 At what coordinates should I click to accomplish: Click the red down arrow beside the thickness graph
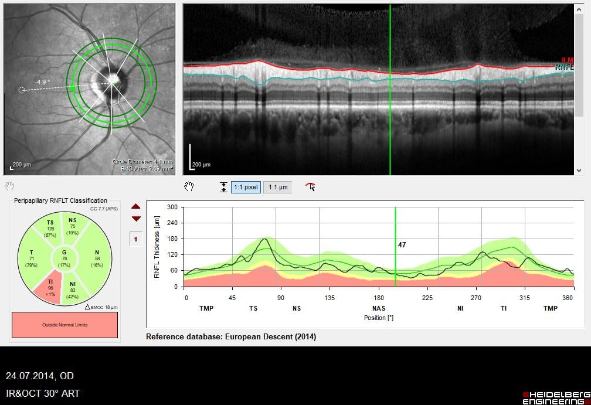point(136,219)
